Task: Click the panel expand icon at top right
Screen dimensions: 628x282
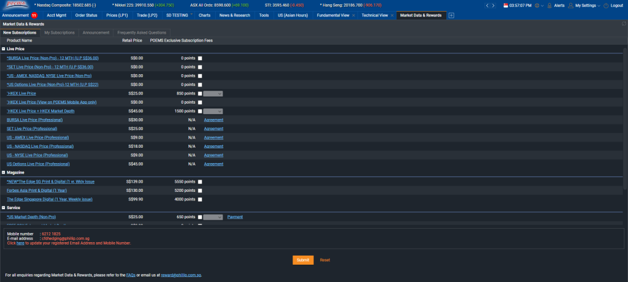Action: pos(624,24)
